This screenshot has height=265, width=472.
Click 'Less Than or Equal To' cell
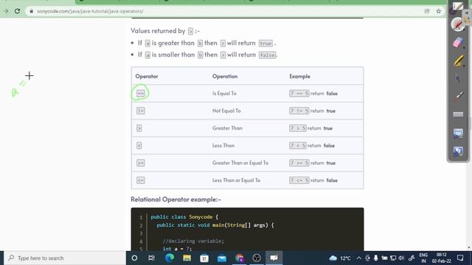(236, 180)
